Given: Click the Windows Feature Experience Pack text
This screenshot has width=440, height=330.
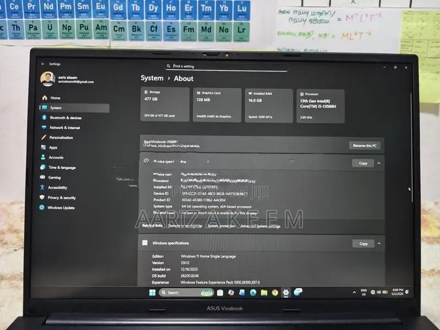Looking at the screenshot, I should (220, 282).
